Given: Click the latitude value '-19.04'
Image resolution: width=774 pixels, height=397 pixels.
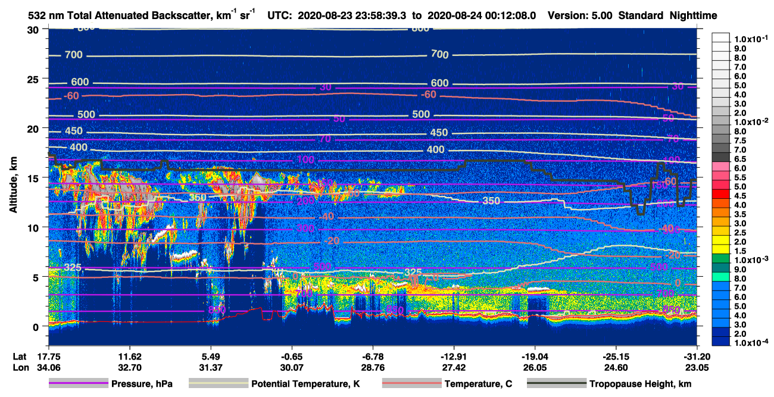Looking at the screenshot, I should click(x=535, y=357).
